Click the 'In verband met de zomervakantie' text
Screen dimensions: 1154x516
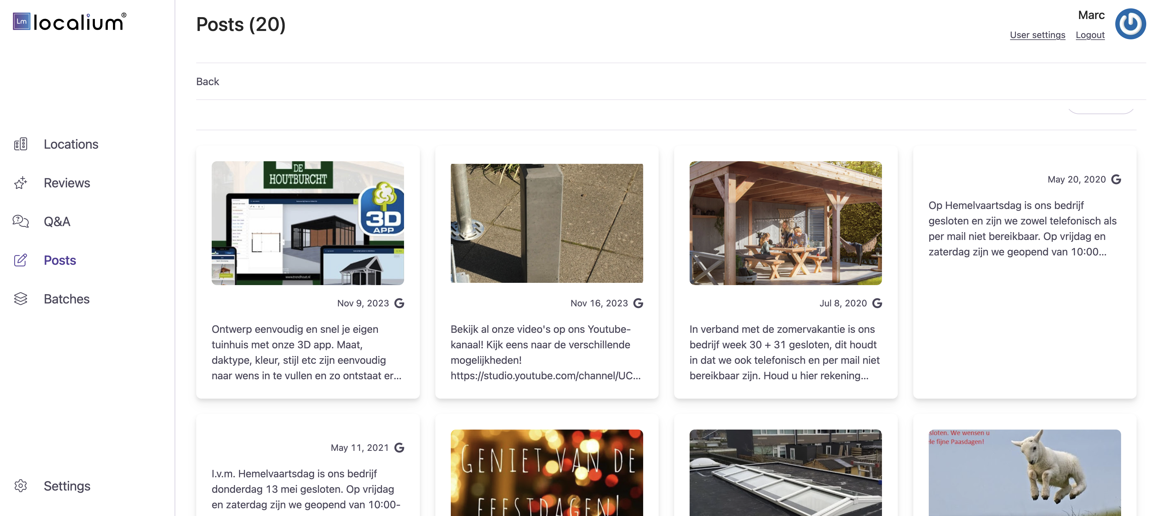785,352
